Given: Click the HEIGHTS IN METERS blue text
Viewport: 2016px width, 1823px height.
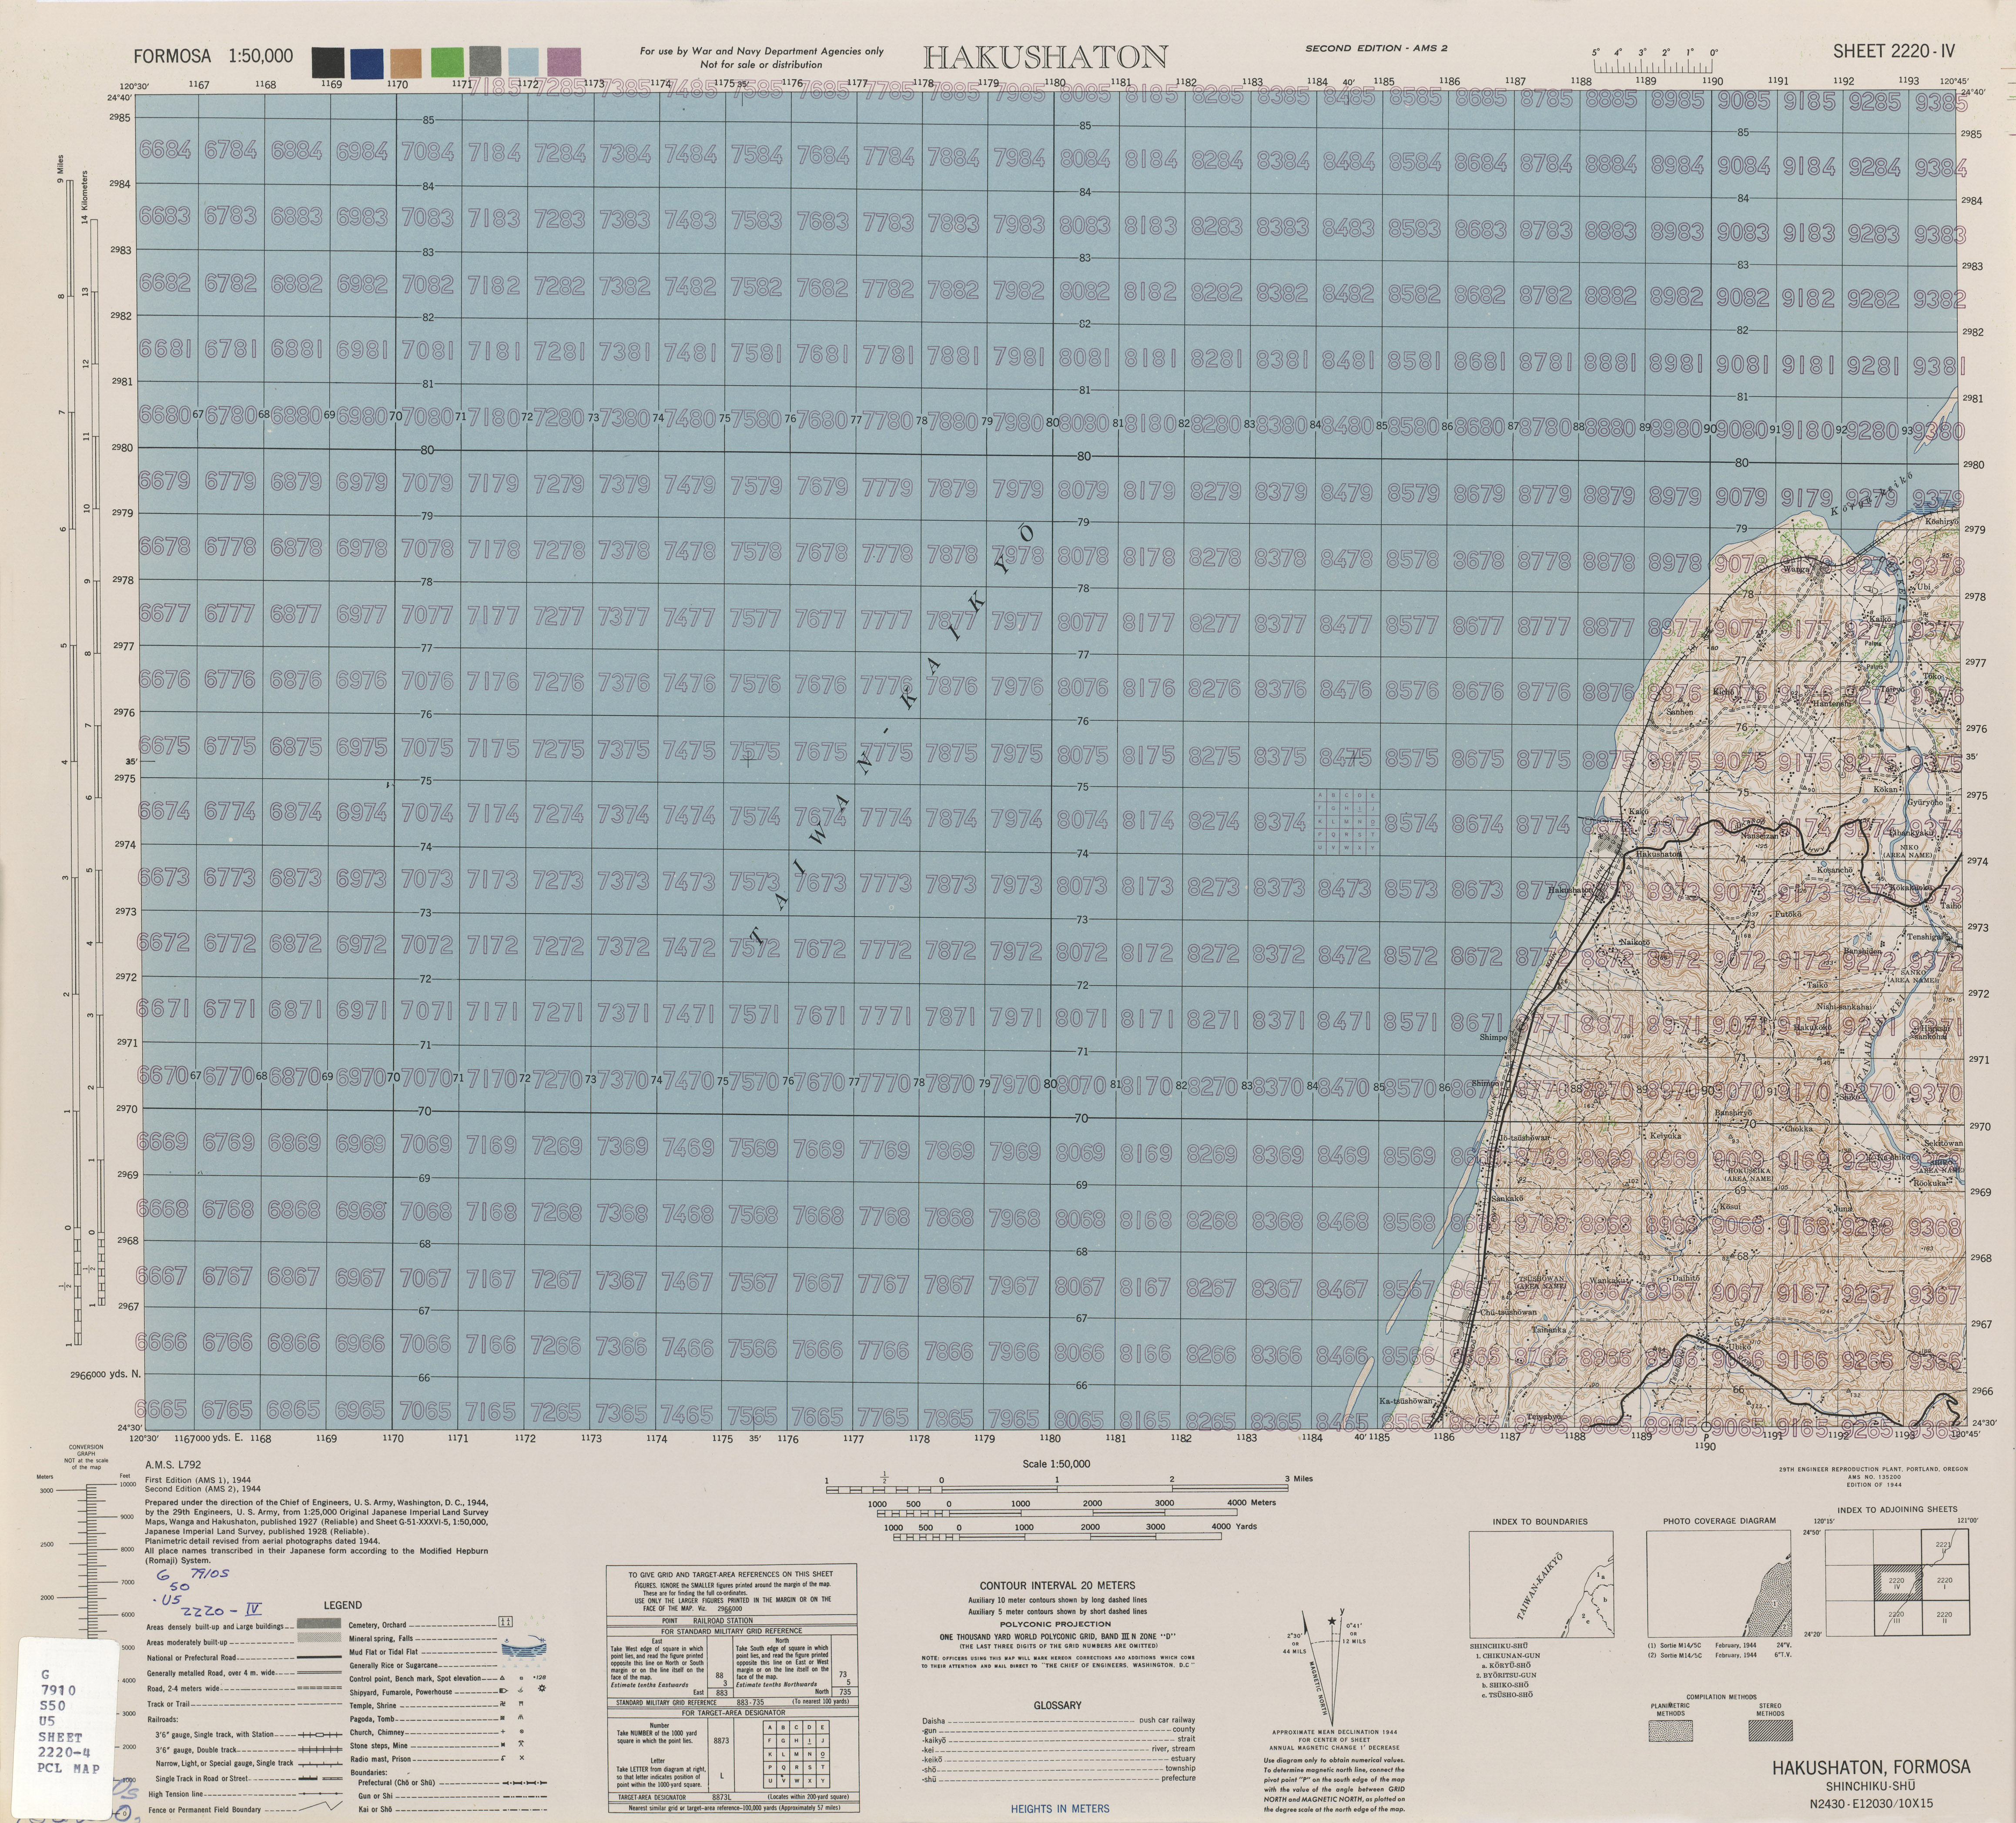Looking at the screenshot, I should [1060, 1808].
